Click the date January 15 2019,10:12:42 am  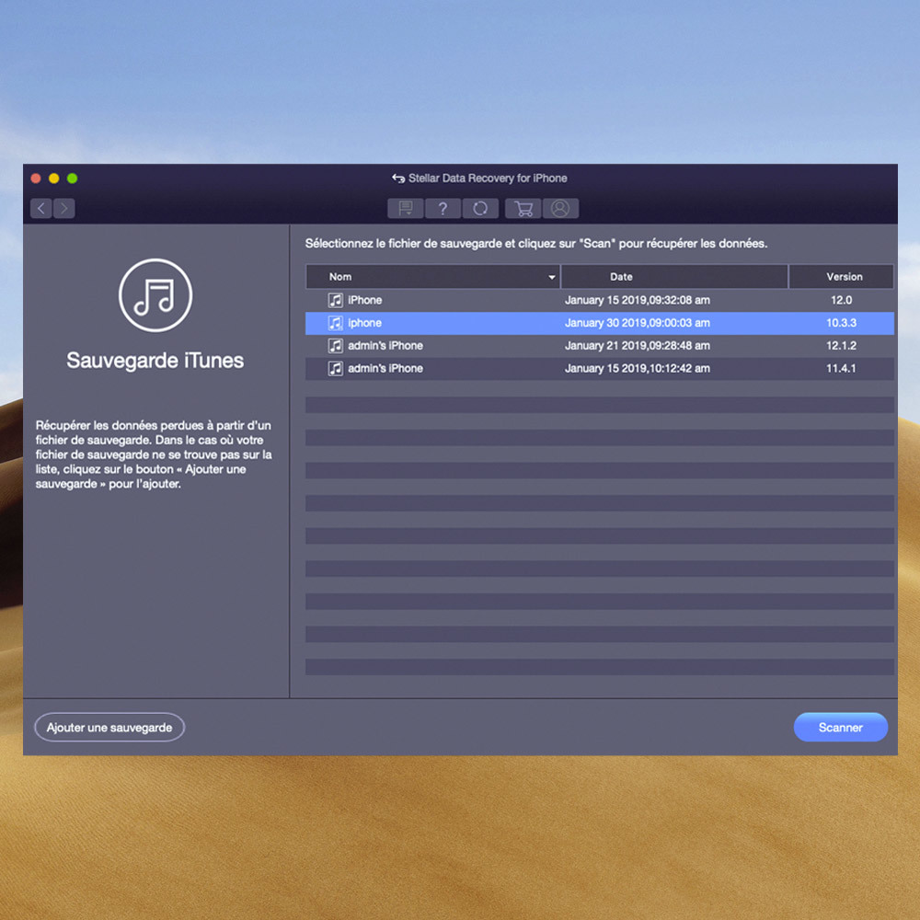(638, 369)
